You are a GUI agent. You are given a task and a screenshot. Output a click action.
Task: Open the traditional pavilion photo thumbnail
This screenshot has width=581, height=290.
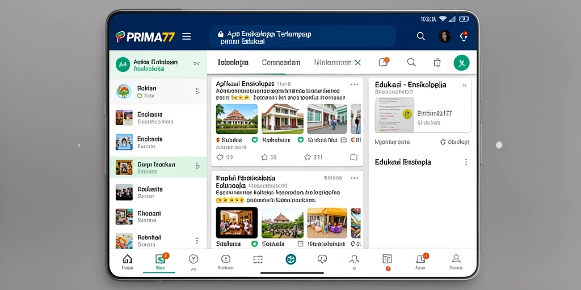(237, 119)
